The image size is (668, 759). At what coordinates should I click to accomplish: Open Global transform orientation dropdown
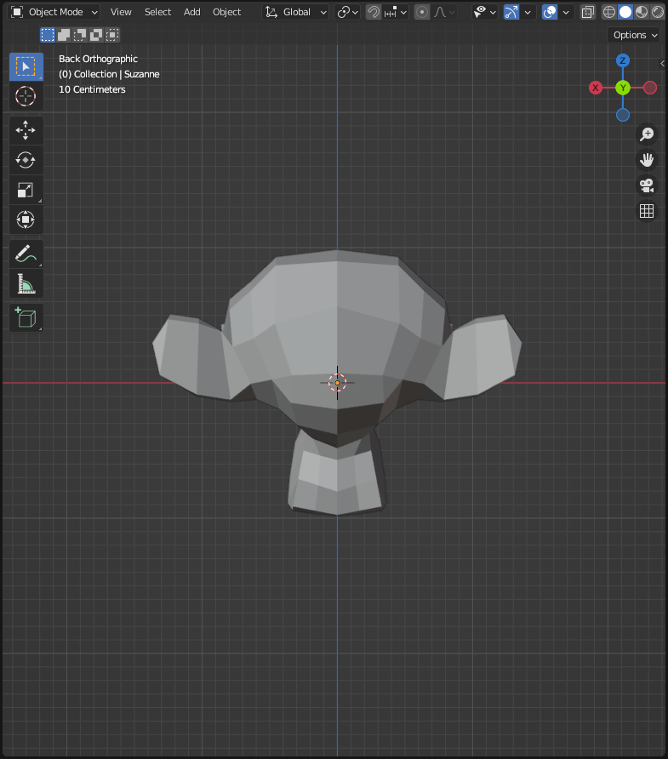pyautogui.click(x=295, y=12)
